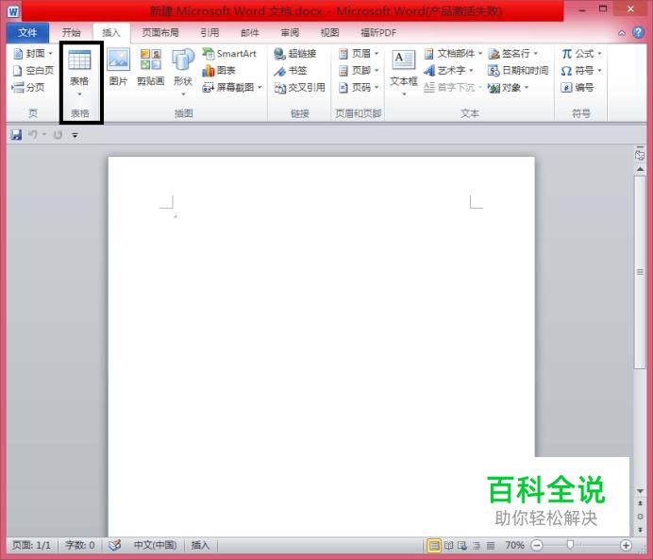The width and height of the screenshot is (653, 560).
Task: Open the screenshot (屏幕截图) tool
Action: (x=232, y=87)
